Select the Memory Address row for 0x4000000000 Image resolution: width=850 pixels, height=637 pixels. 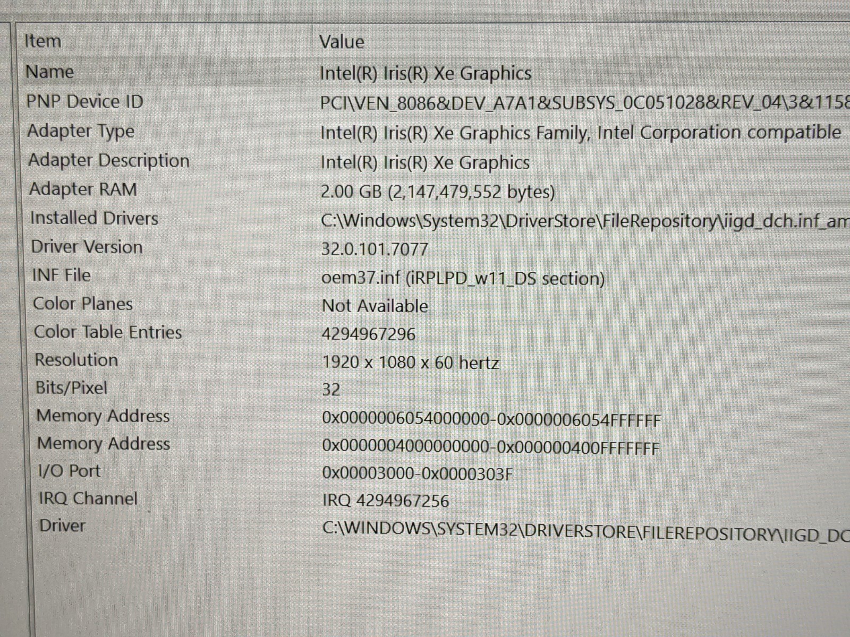pyautogui.click(x=104, y=443)
